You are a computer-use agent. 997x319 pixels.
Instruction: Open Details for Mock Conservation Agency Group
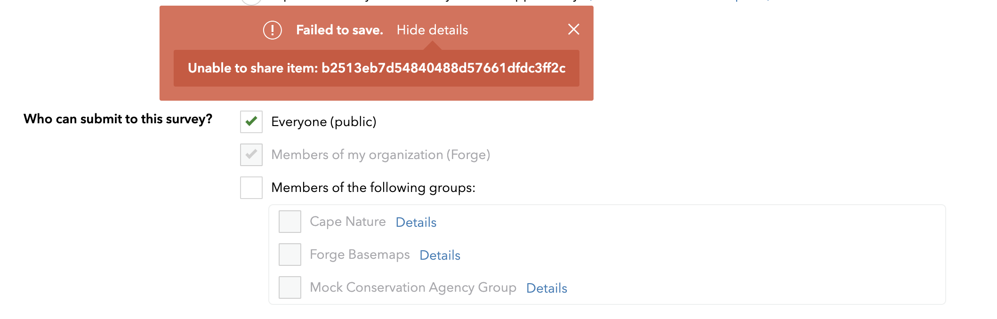(547, 288)
